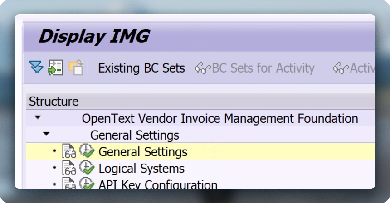The height and width of the screenshot is (203, 390).
Task: Collapse the General Settings folder node
Action: [46, 134]
